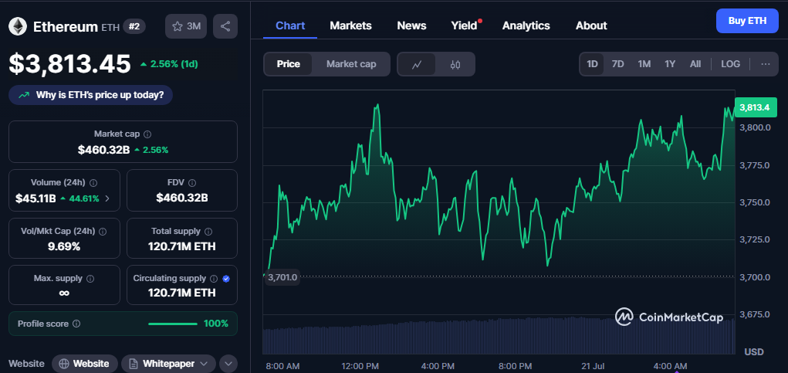
Task: Set chart range to 7D
Action: [617, 64]
